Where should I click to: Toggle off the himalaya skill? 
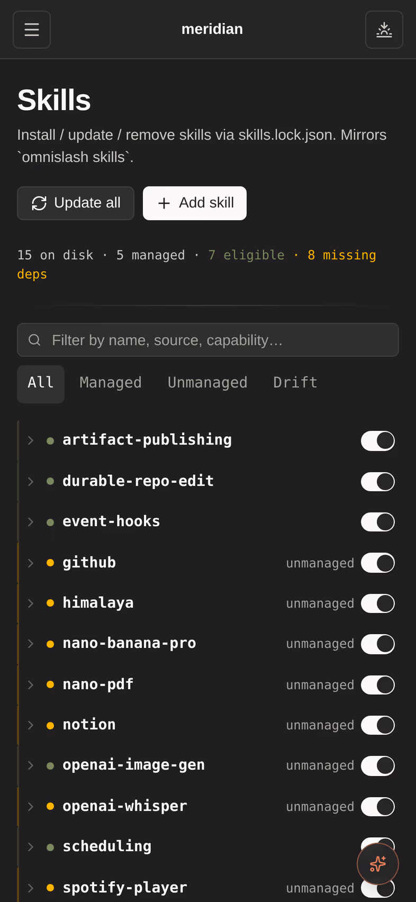[378, 603]
